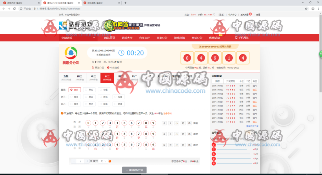Decrease multiplier with minus button
The height and width of the screenshot is (175, 322).
74,161
